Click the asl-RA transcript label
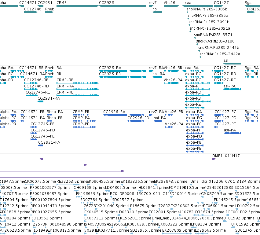The height and width of the screenshot is (235, 260). [229, 86]
